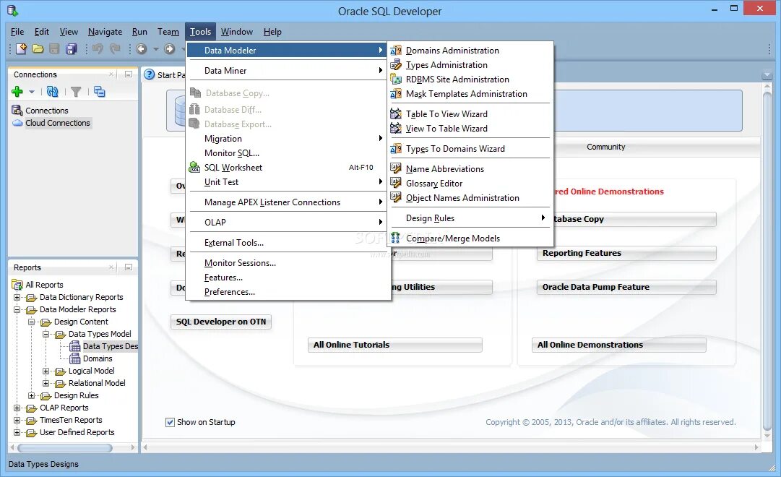
Task: Expand the OLAP Reports node
Action: (x=17, y=408)
